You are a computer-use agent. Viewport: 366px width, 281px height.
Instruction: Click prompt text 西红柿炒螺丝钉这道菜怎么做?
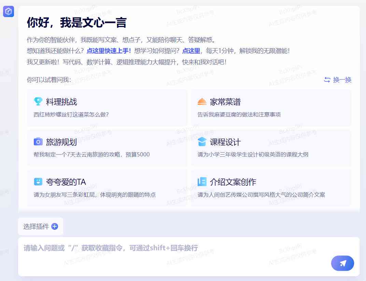71,115
